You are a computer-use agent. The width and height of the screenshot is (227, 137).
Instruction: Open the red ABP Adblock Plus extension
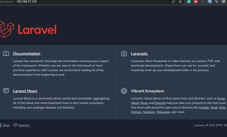pos(196,1)
